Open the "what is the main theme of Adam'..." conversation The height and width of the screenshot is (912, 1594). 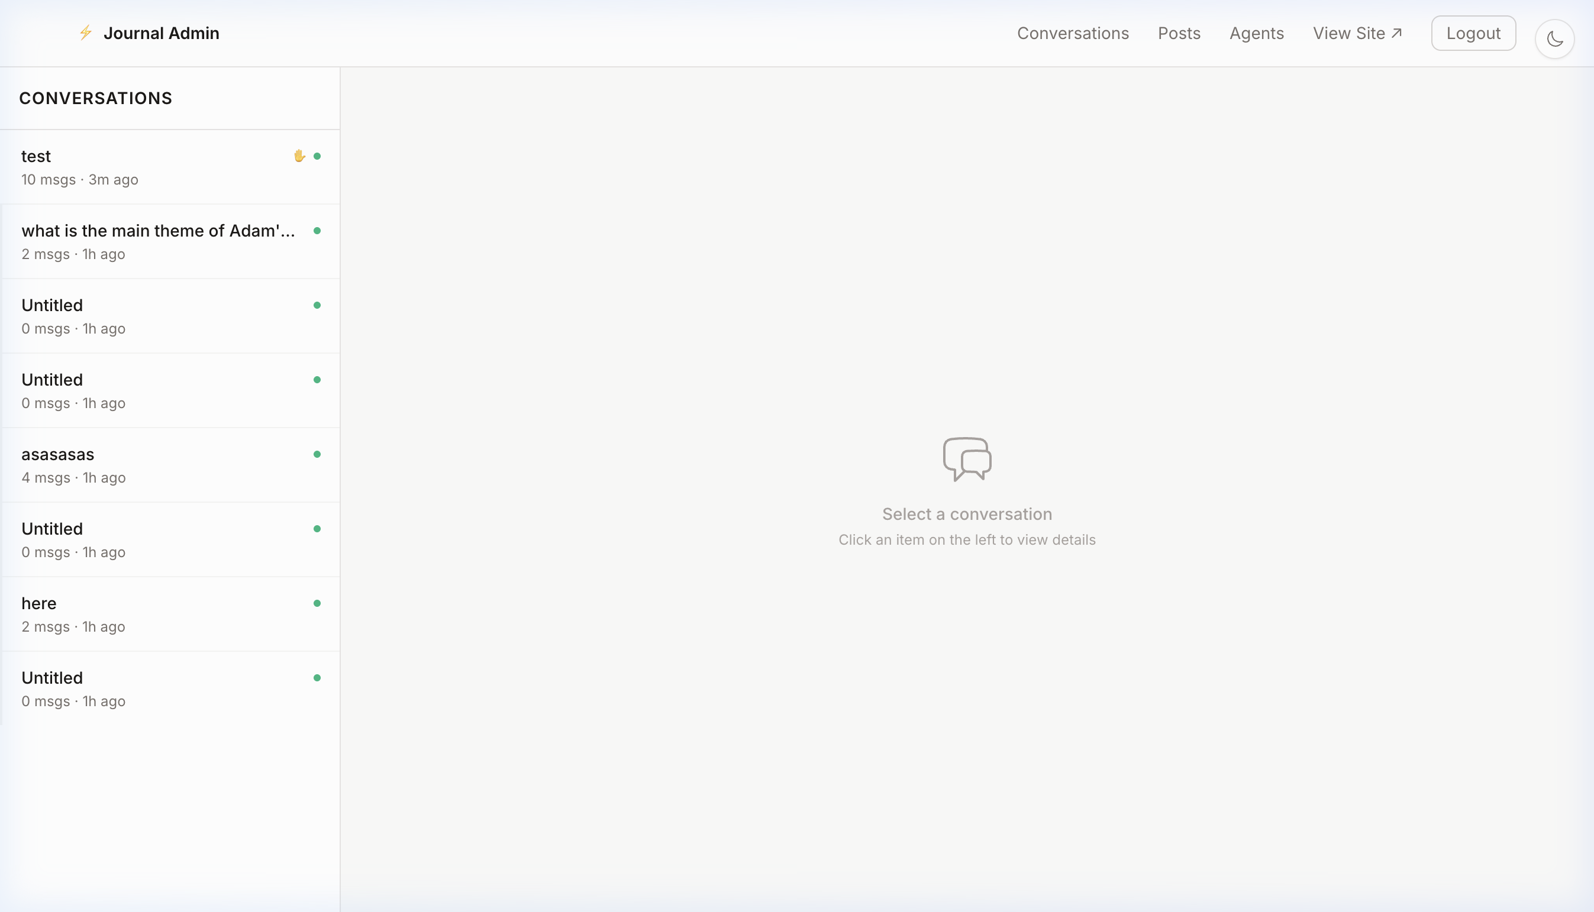click(170, 242)
